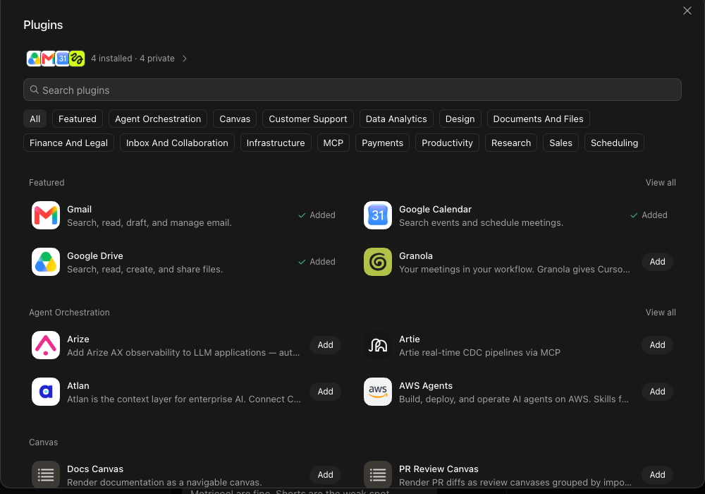This screenshot has width=705, height=494.
Task: Click the Docs Canvas list icon
Action: coord(46,474)
